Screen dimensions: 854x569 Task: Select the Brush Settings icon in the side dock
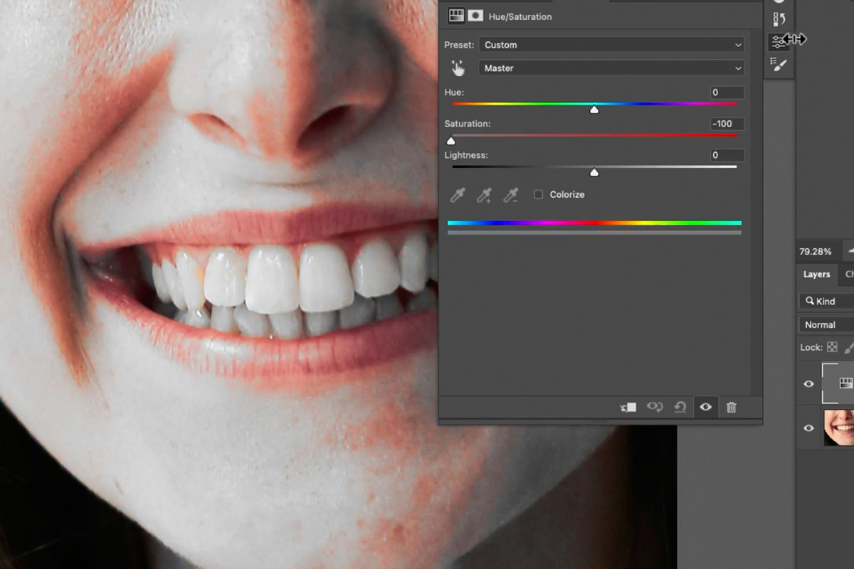click(779, 64)
